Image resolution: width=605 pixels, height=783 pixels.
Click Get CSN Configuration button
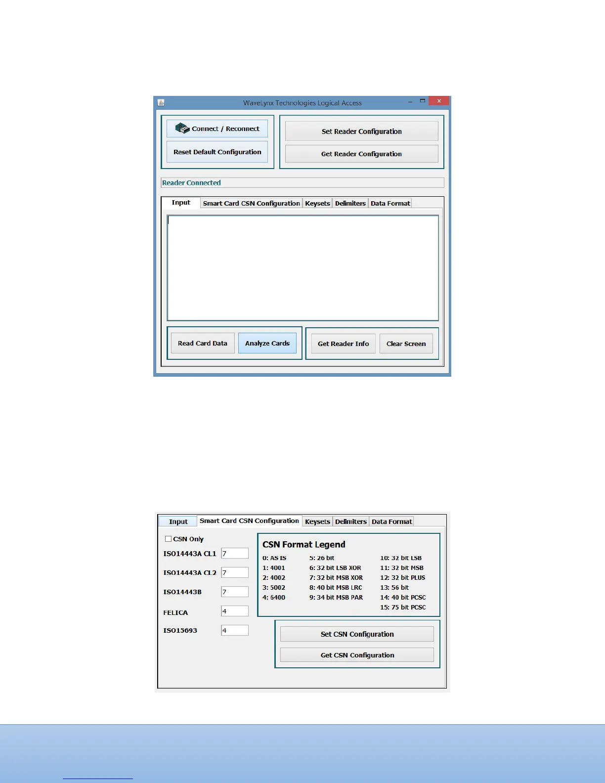tap(357, 655)
